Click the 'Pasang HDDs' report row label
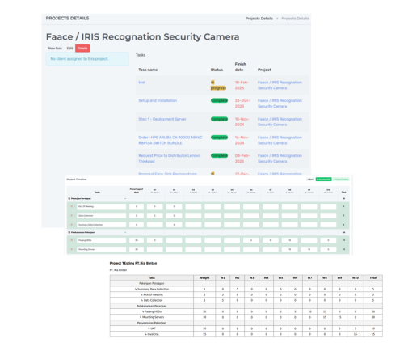Image resolution: width=404 pixels, height=364 pixels. (152, 311)
